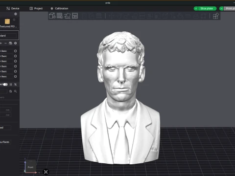Click the second mm value input field
This screenshot has width=235, height=176.
click(x=5, y=115)
